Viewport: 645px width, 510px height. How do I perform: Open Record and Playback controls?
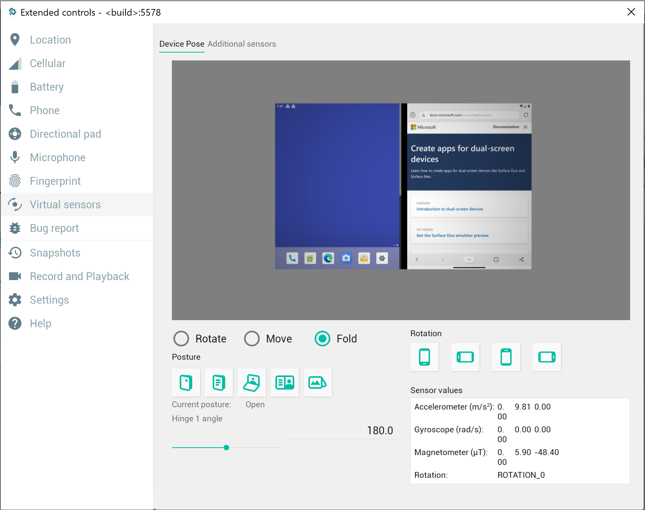[79, 276]
